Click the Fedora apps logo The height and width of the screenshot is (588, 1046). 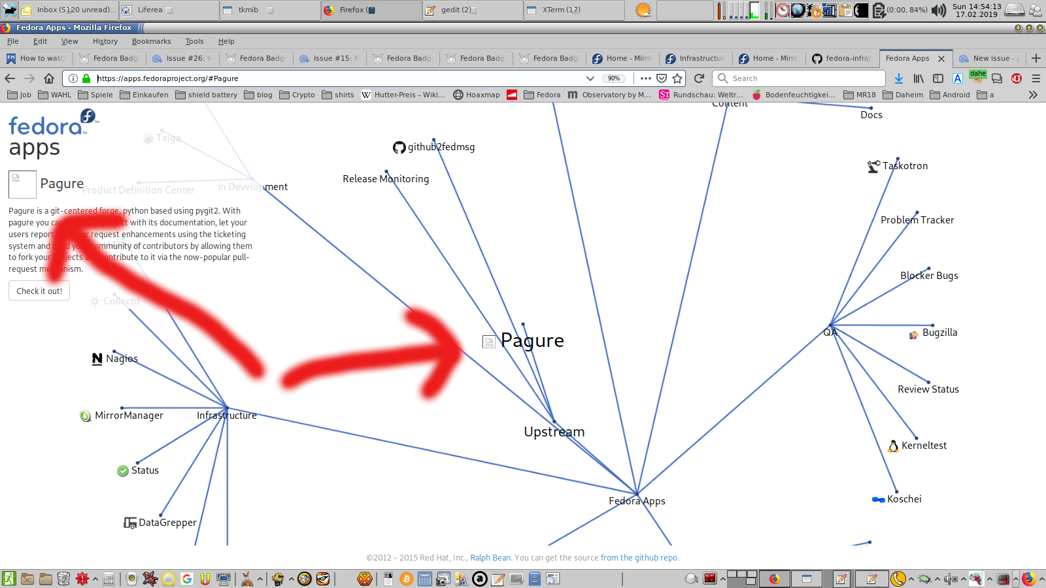point(54,134)
